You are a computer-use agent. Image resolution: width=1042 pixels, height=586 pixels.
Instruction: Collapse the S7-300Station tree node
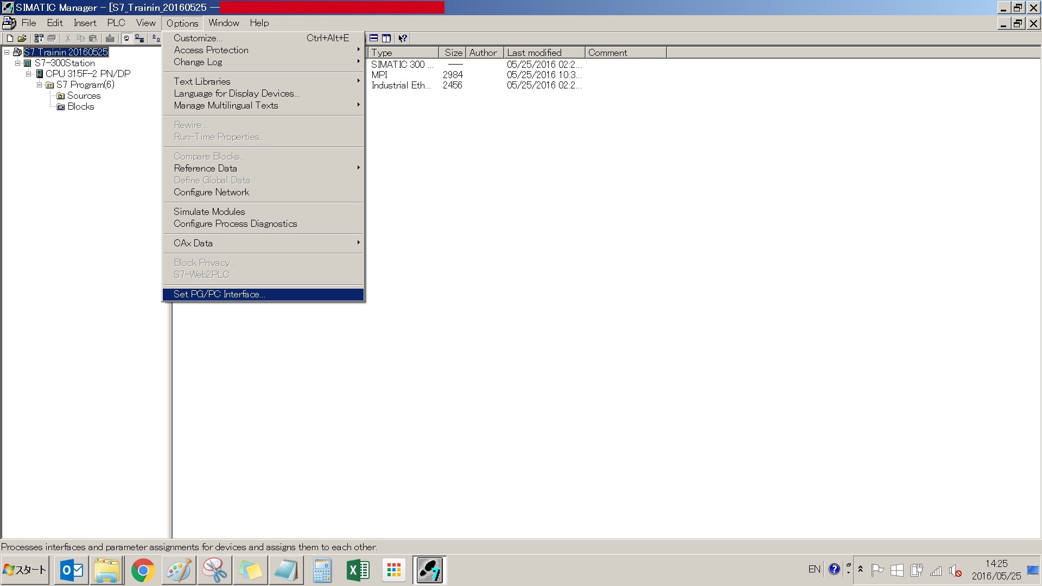pyautogui.click(x=18, y=63)
